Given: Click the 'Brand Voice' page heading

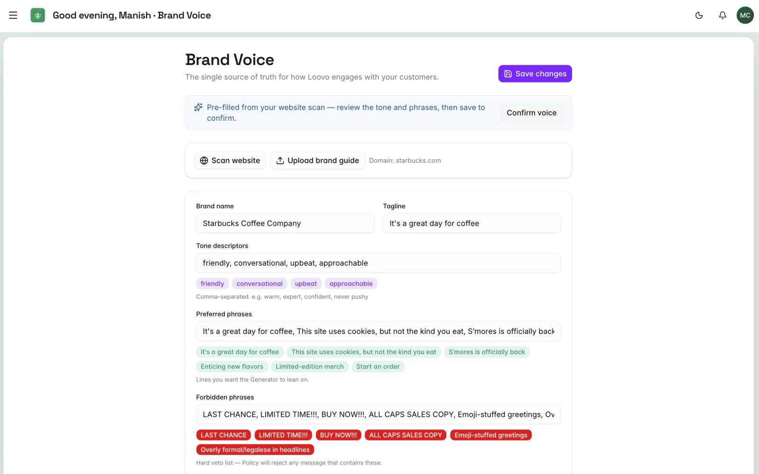Looking at the screenshot, I should (x=230, y=60).
